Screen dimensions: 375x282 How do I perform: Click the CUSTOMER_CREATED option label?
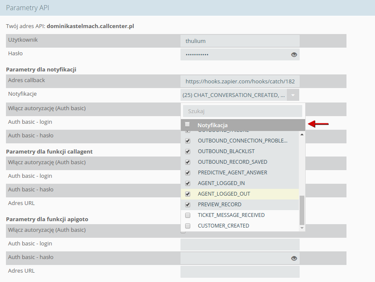coord(223,226)
